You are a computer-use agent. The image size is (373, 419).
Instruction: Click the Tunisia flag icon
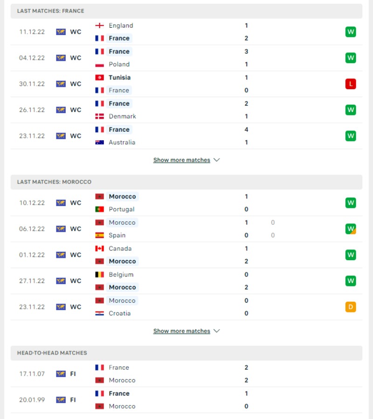tap(99, 78)
